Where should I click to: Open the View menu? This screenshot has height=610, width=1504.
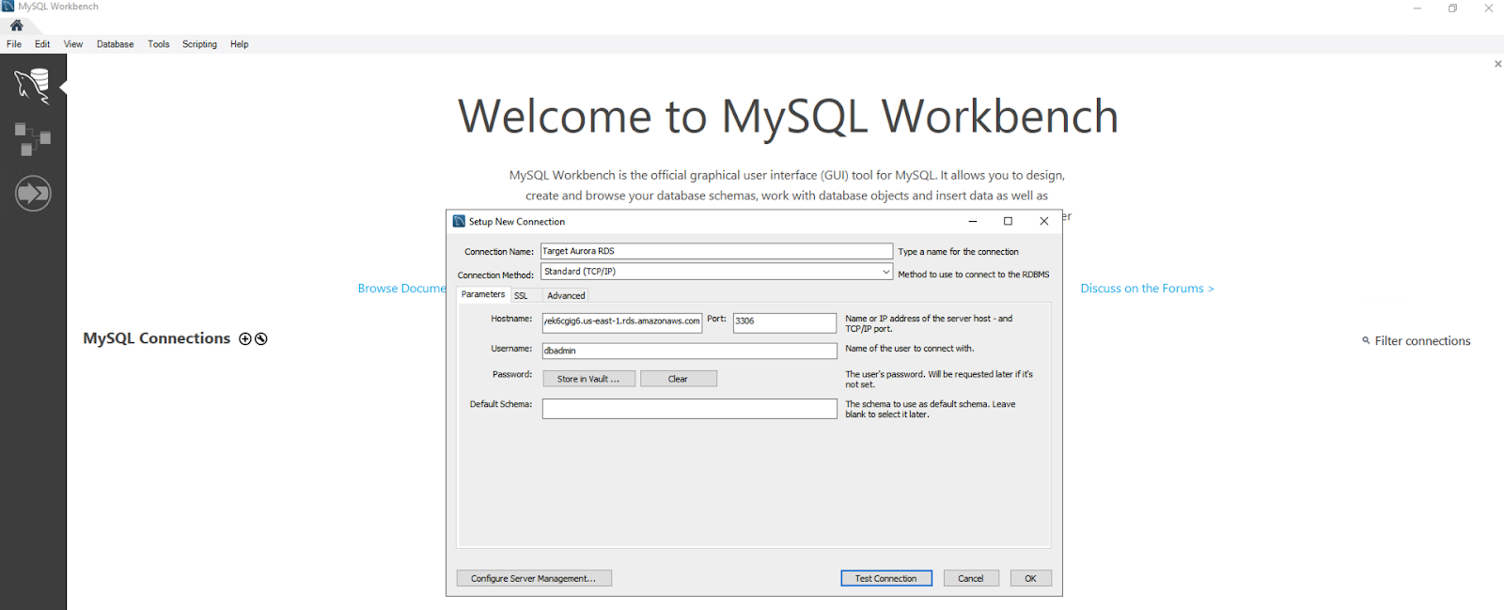coord(73,44)
